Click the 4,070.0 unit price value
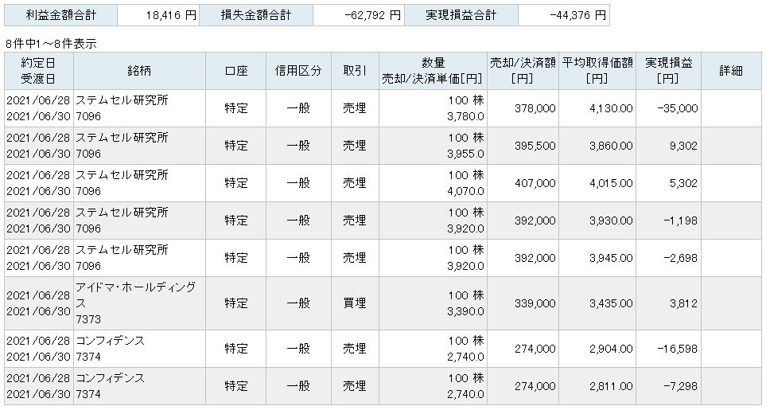Viewport: 766px width, 410px height. click(465, 192)
